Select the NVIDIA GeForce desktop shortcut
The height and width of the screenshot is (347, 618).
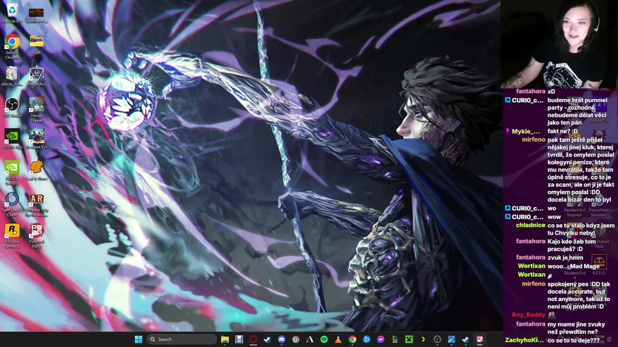click(x=12, y=173)
